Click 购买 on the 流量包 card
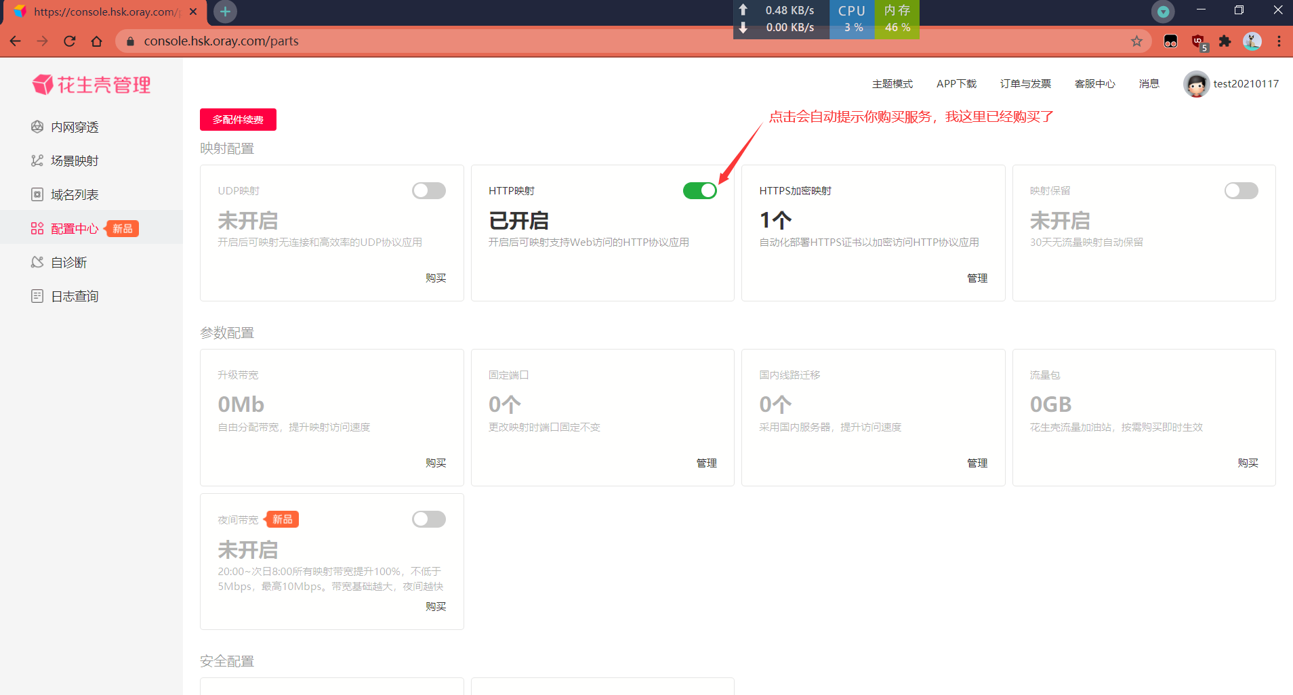This screenshot has width=1293, height=695. tap(1248, 463)
